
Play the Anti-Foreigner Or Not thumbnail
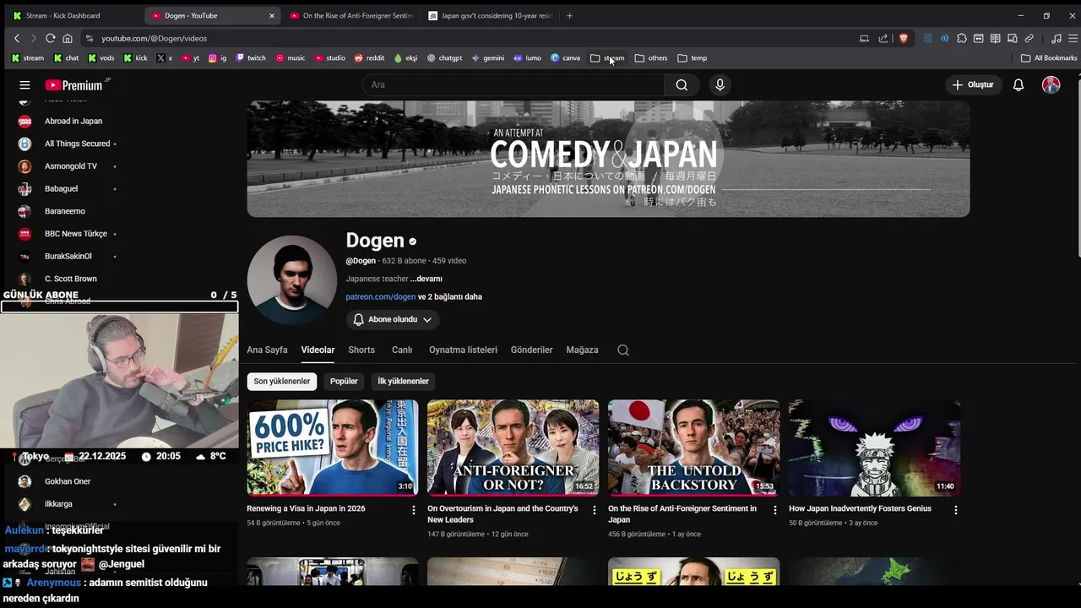[x=513, y=448]
